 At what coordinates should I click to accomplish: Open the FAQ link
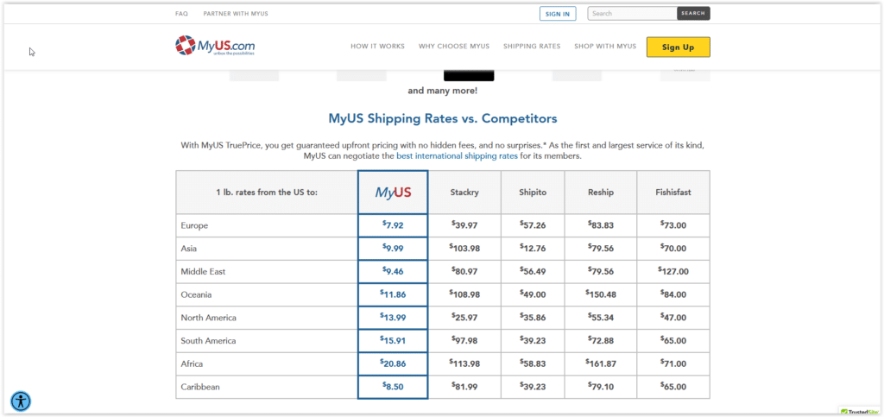click(x=181, y=14)
